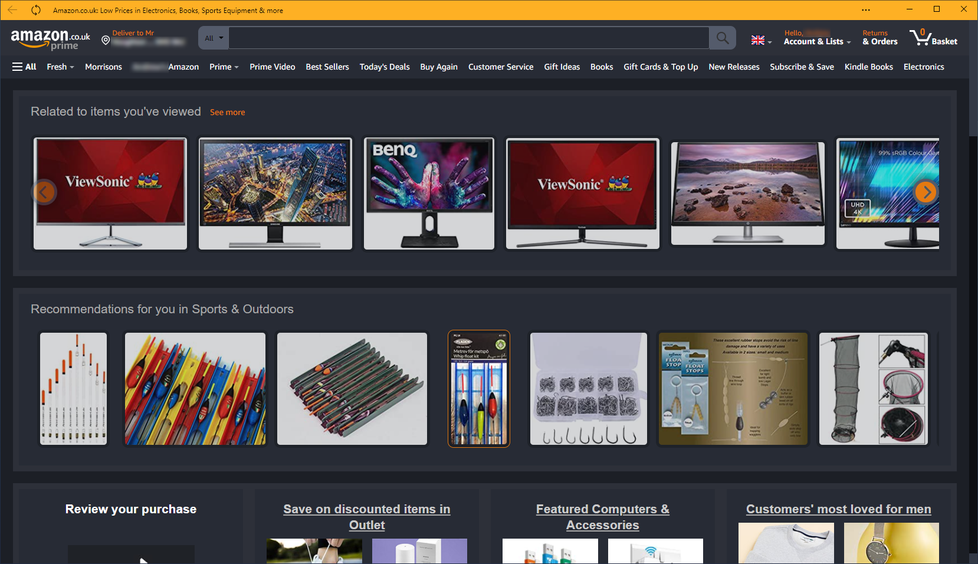Open Gift Cards & Top Up

coord(661,67)
